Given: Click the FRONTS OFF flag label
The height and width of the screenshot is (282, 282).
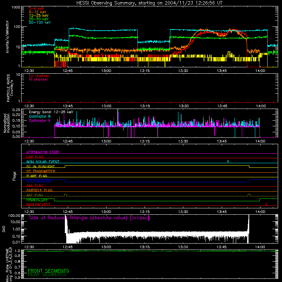Looking at the screenshot, I should point(37,200).
